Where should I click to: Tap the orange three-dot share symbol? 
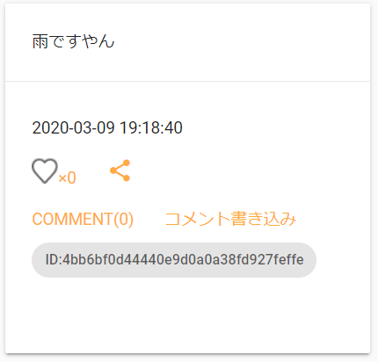tap(120, 170)
